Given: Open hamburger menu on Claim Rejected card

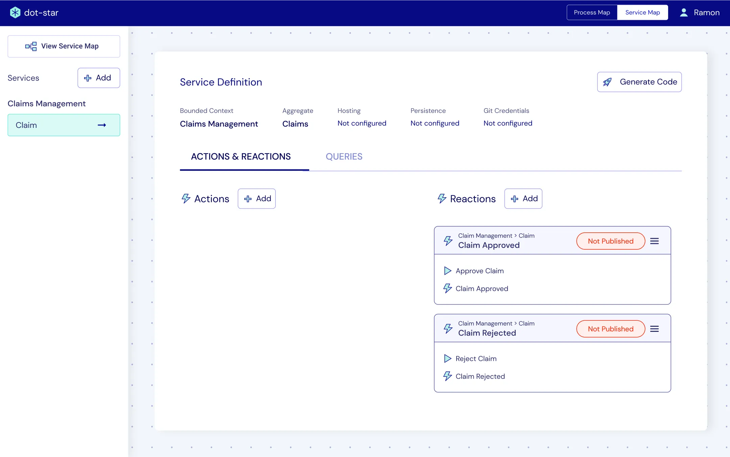Looking at the screenshot, I should coord(654,329).
